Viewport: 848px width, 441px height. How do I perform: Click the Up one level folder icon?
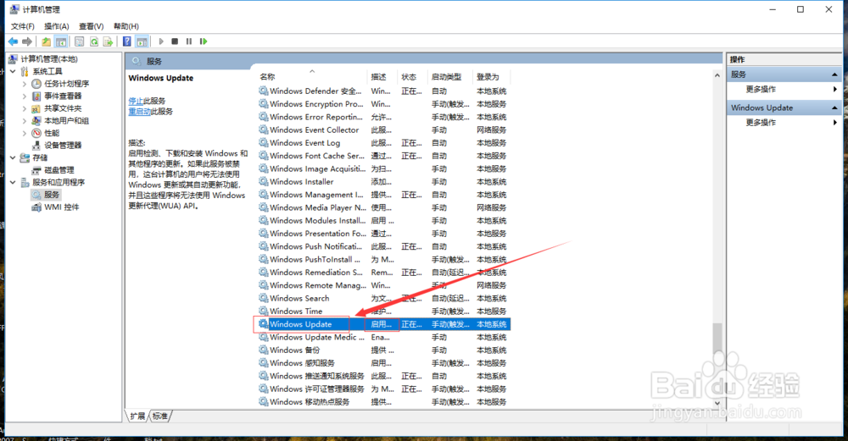(47, 41)
